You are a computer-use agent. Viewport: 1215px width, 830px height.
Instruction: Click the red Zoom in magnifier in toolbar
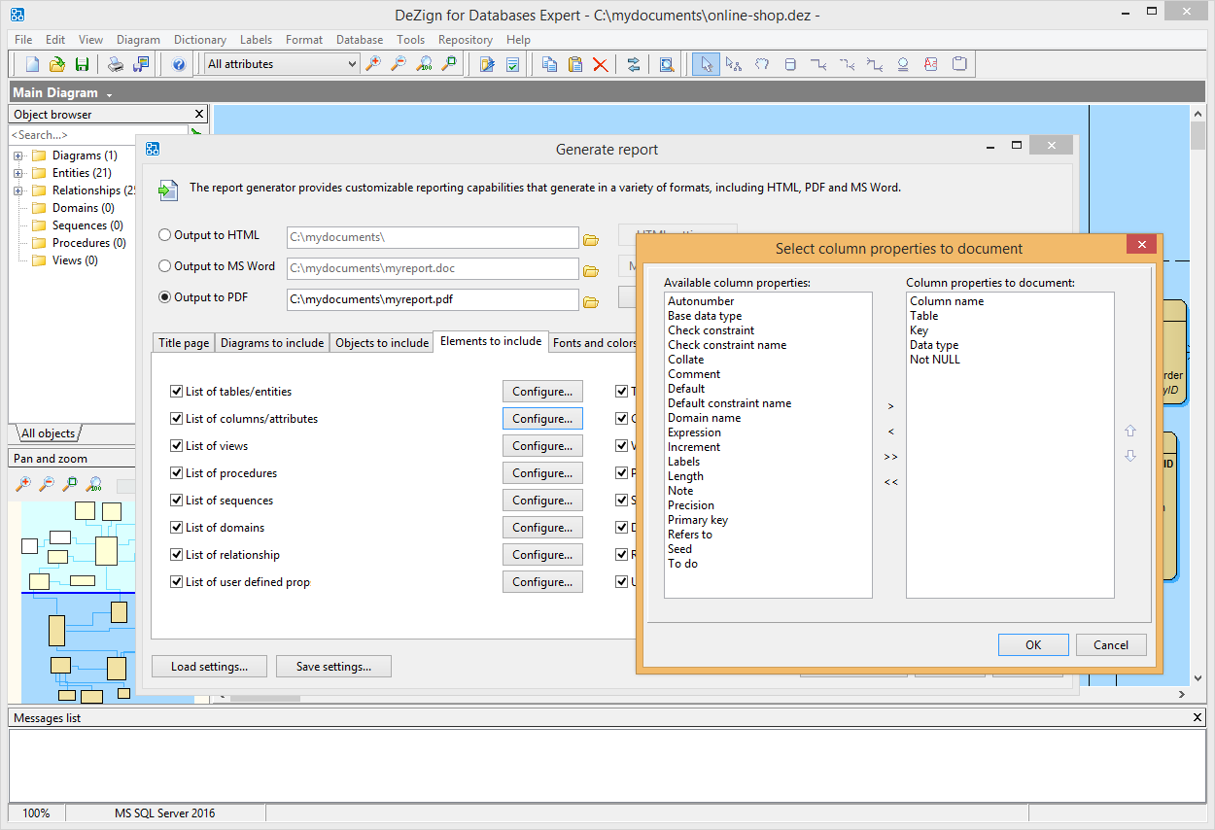pos(373,64)
